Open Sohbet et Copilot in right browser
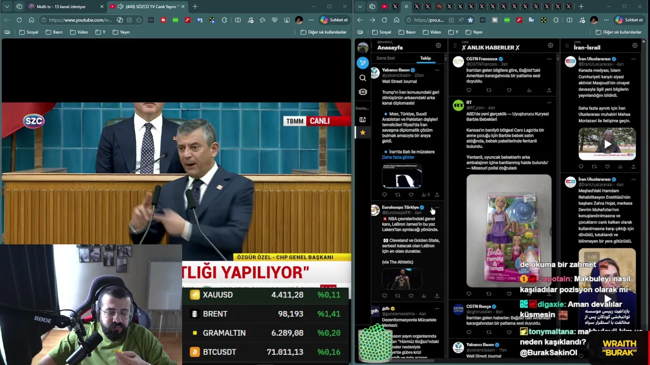The image size is (650, 365). pyautogui.click(x=629, y=20)
